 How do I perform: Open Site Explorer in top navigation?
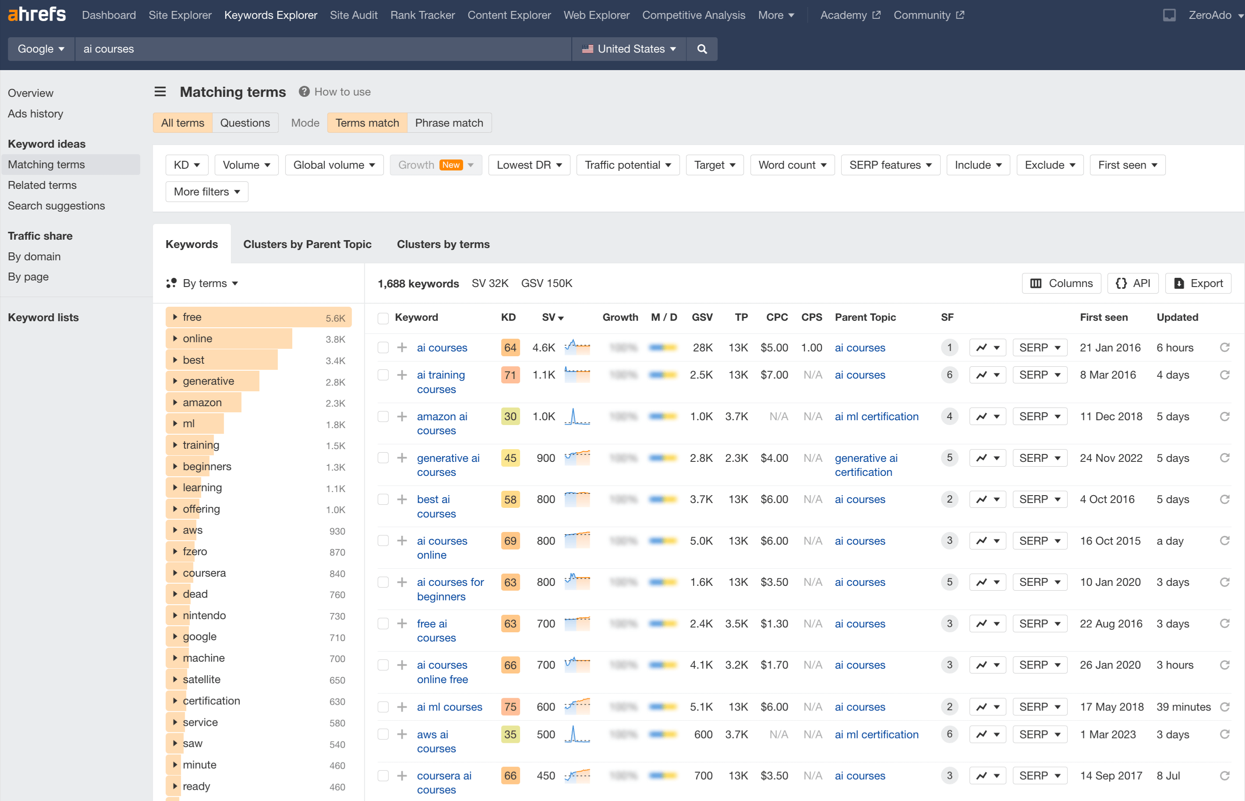[180, 15]
